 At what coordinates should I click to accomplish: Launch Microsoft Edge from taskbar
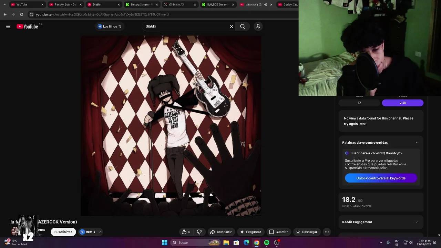(x=246, y=242)
